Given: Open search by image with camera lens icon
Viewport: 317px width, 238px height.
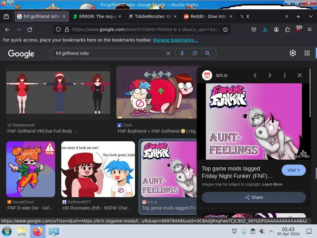Looking at the screenshot, I should tap(195, 53).
